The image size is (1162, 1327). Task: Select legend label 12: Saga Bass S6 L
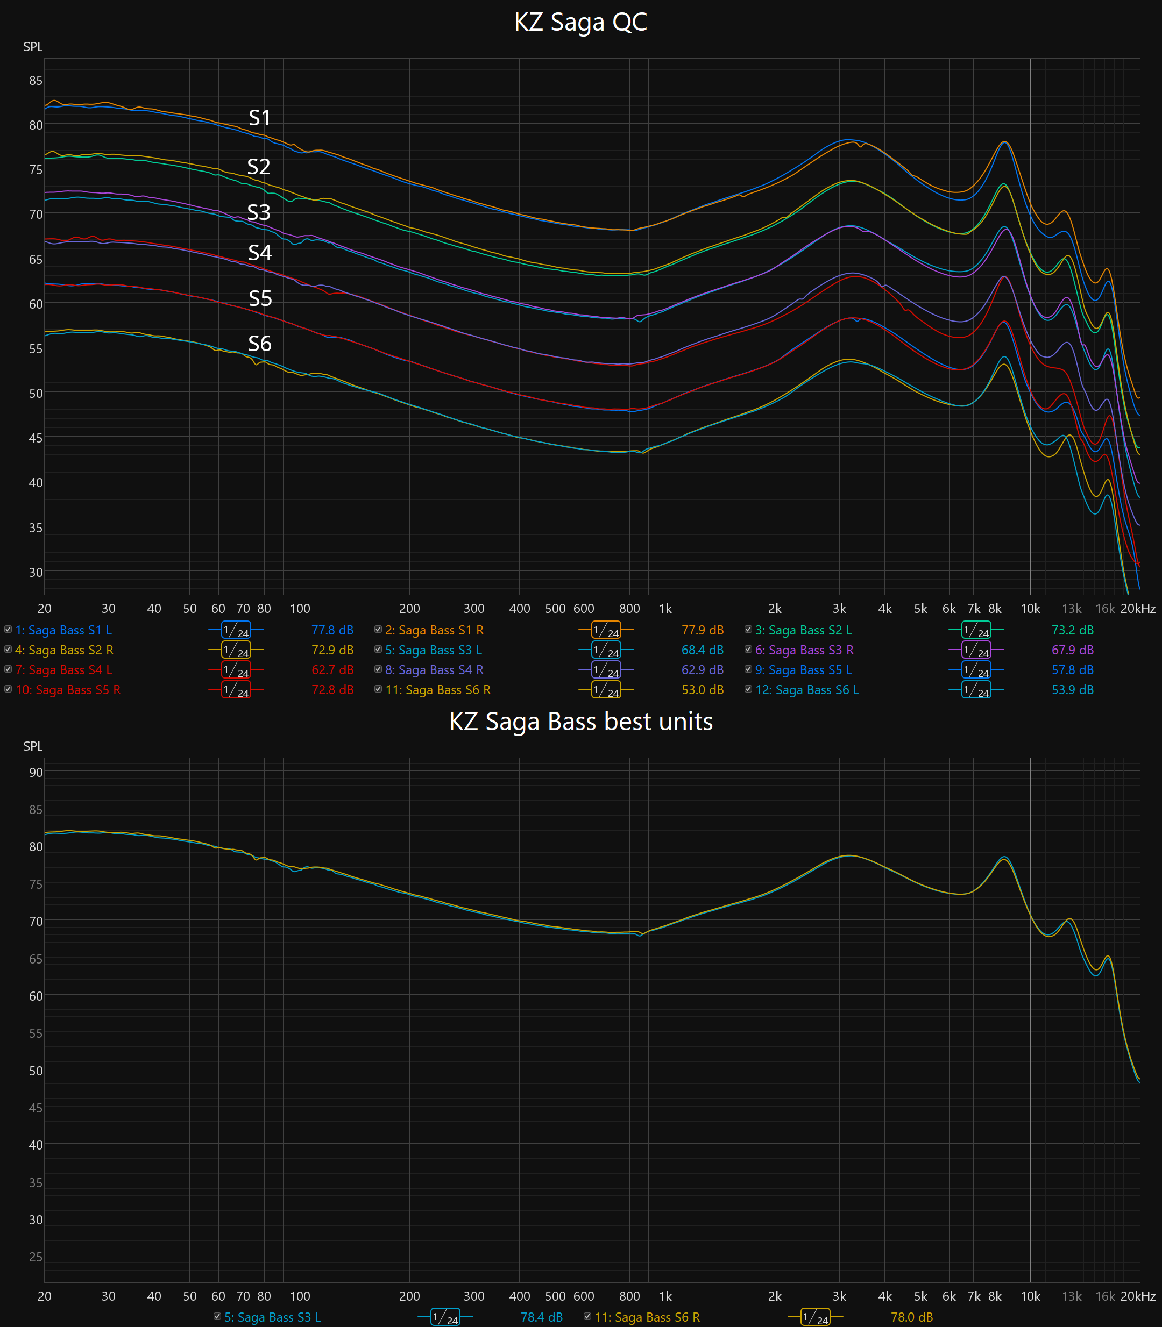coord(807,690)
